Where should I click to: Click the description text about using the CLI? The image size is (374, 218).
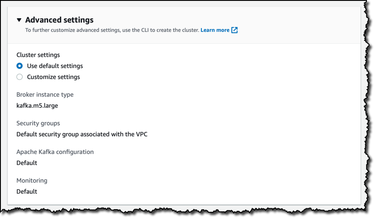tap(112, 30)
